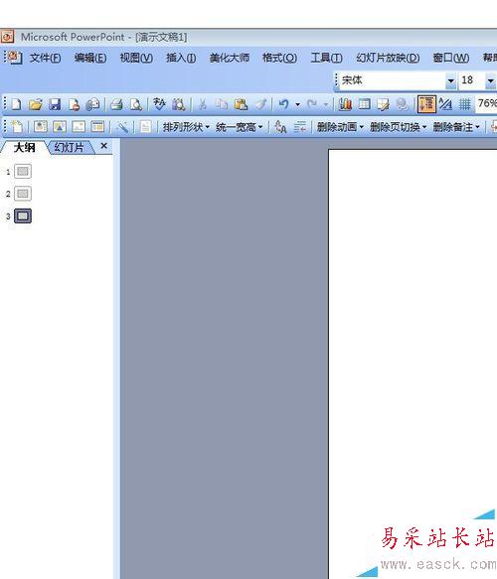
Task: Click the font replace icon with letter A
Action: coord(280,127)
